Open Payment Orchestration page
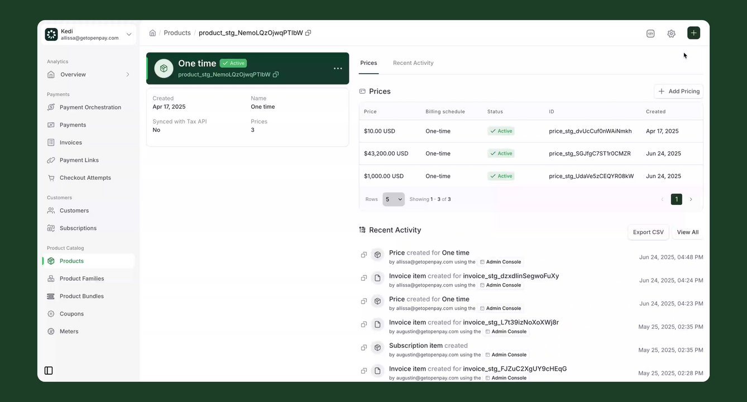 [89, 107]
